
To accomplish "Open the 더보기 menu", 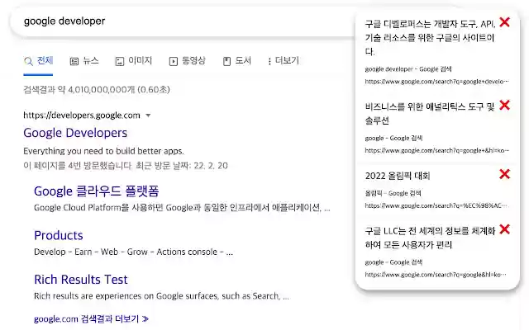I will [283, 60].
